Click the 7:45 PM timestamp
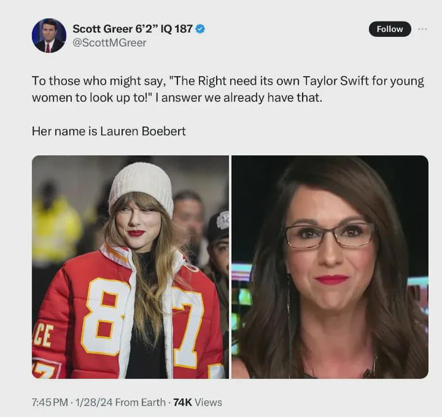This screenshot has height=417, width=442. click(x=50, y=402)
